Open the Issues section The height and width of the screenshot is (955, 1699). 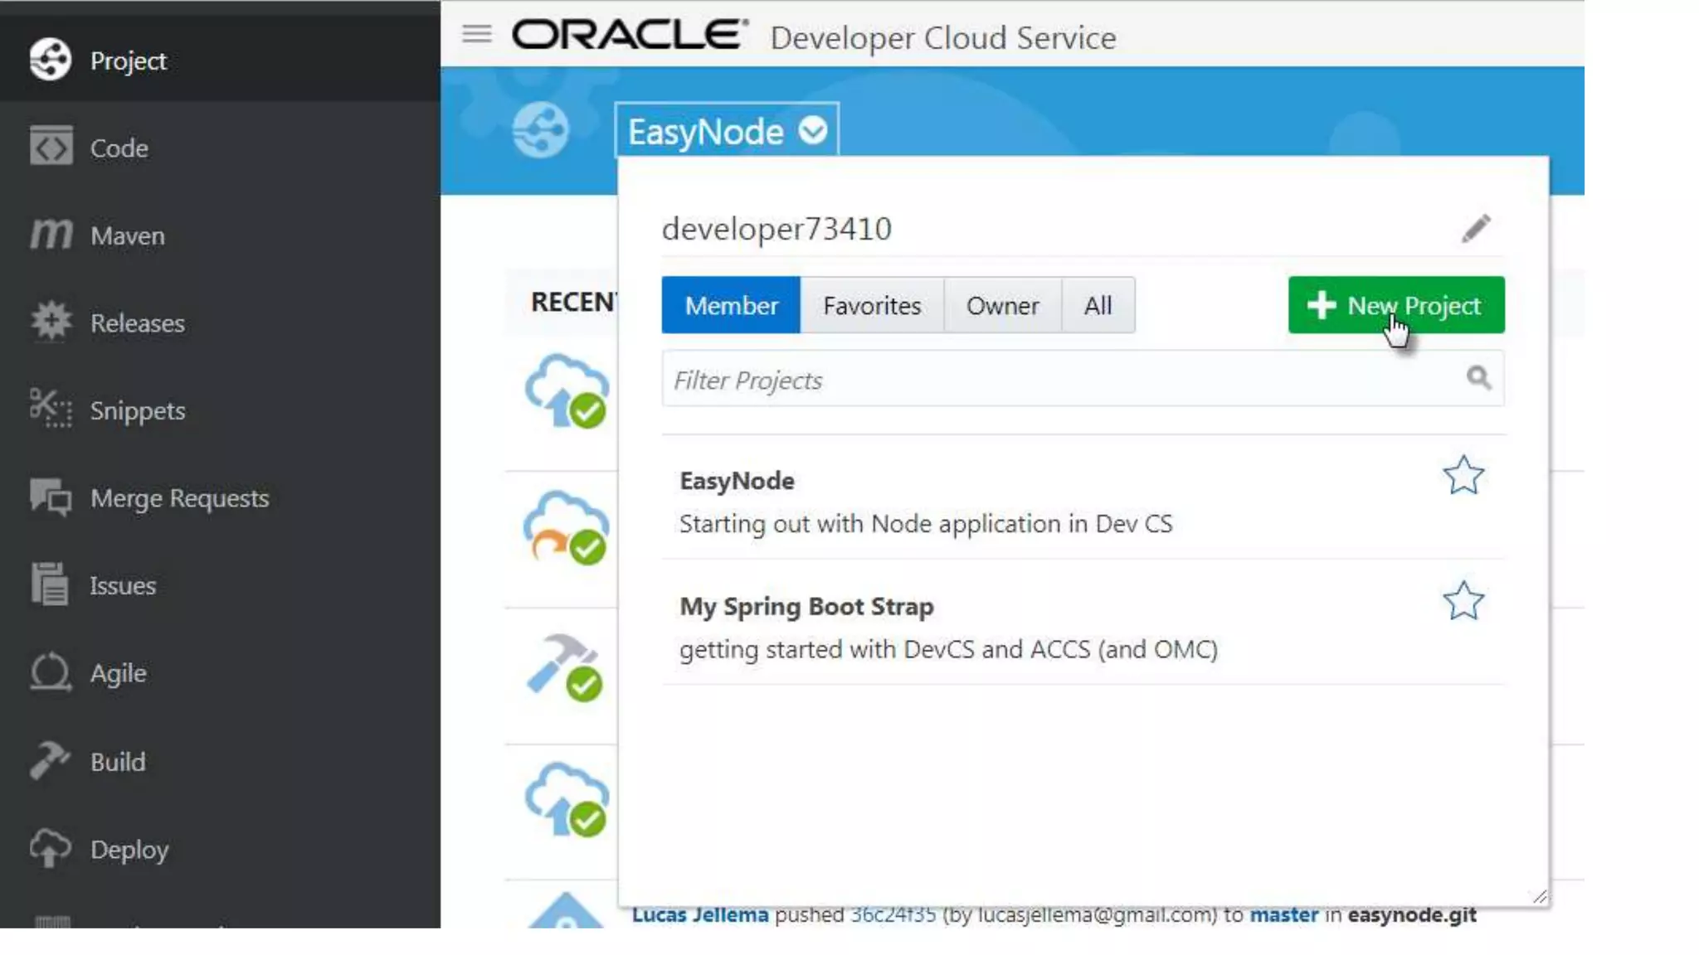click(x=122, y=586)
